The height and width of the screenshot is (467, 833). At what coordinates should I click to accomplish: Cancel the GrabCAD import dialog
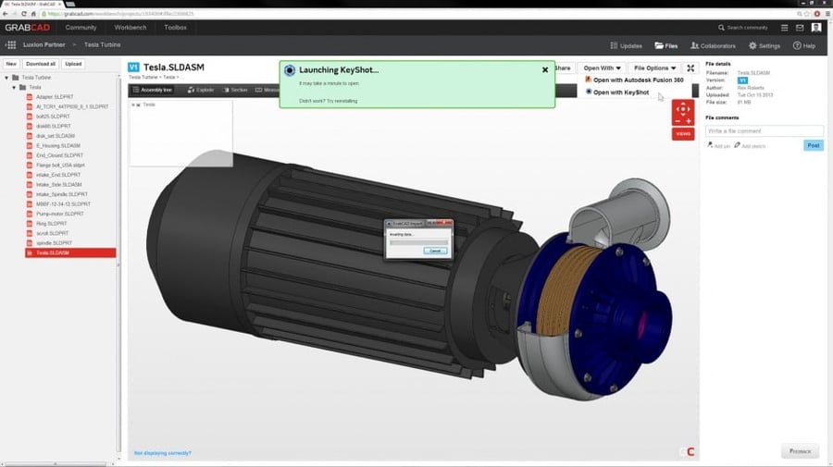(x=435, y=251)
